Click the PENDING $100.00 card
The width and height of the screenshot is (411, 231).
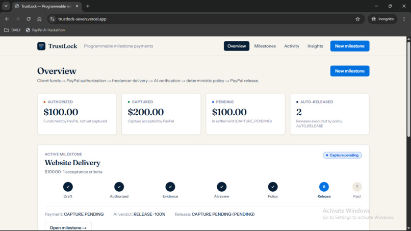click(x=245, y=114)
